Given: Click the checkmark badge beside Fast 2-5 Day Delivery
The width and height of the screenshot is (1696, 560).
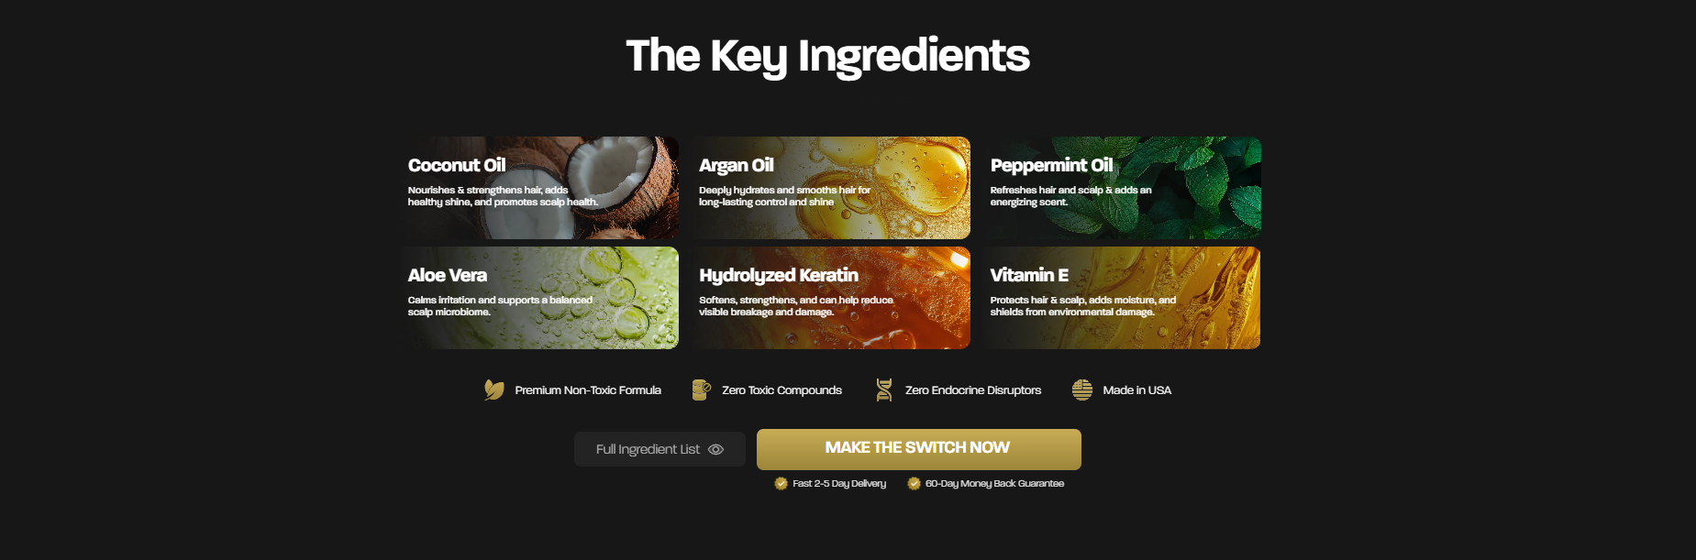Looking at the screenshot, I should point(781,483).
